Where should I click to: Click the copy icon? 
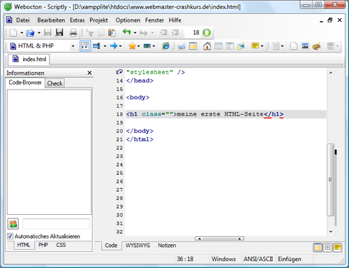coord(101,33)
